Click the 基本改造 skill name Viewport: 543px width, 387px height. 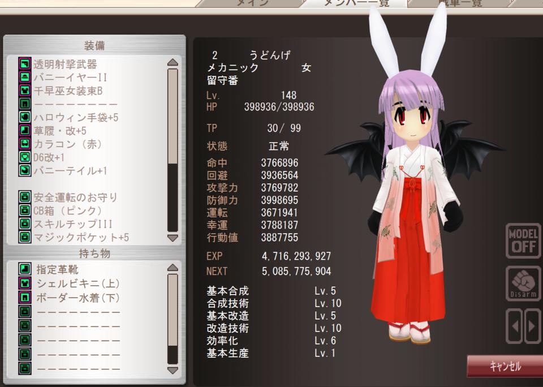tap(227, 316)
